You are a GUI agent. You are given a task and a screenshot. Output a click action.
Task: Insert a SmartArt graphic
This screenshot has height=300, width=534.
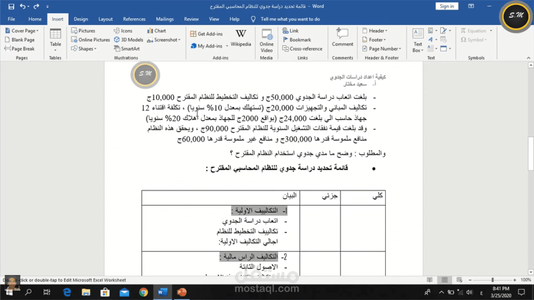click(127, 49)
